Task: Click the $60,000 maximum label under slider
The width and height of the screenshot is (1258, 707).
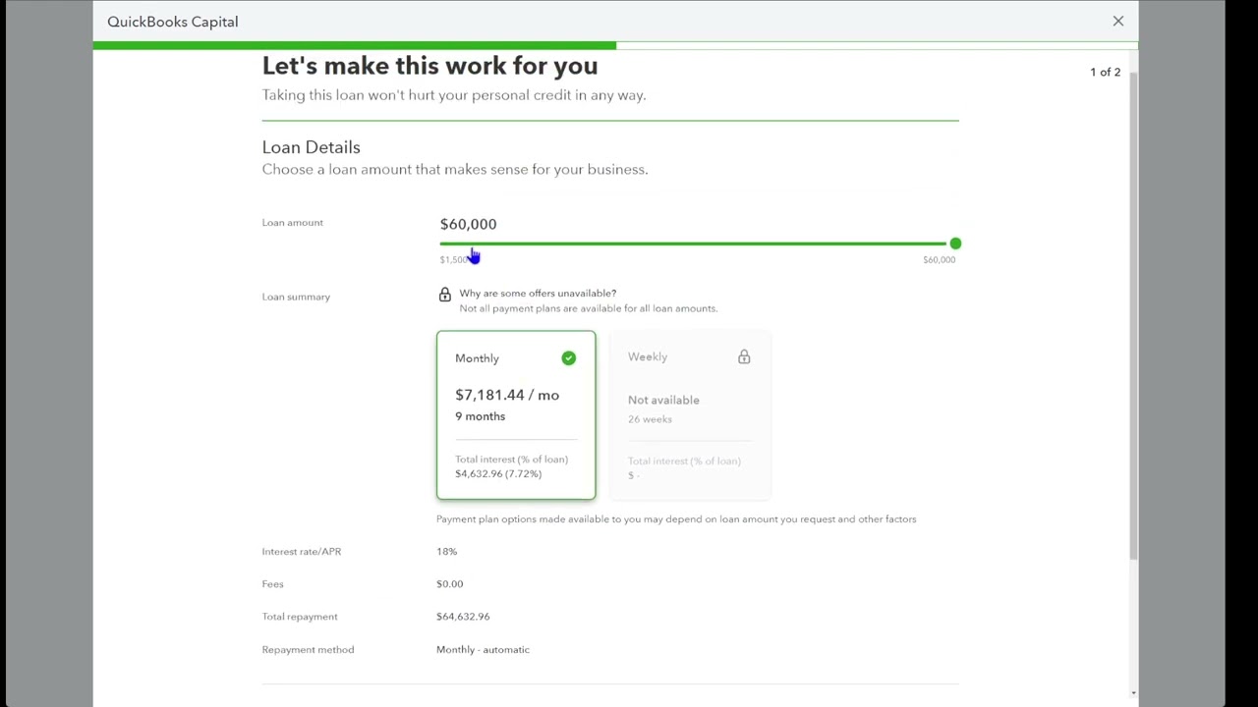Action: tap(939, 260)
